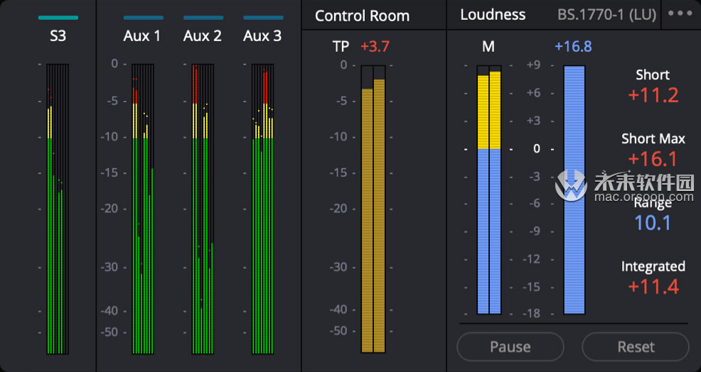The width and height of the screenshot is (701, 372).
Task: Select the Aux 3 meter label
Action: pos(262,35)
